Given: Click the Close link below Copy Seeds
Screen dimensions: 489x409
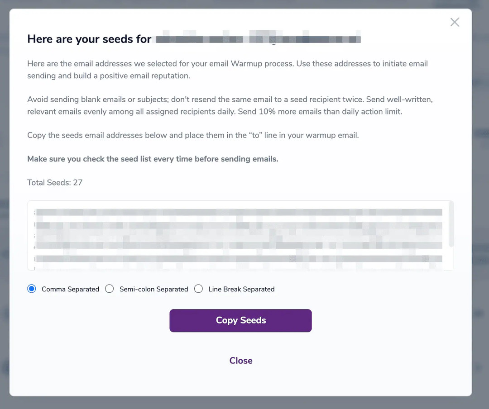Looking at the screenshot, I should pyautogui.click(x=240, y=361).
